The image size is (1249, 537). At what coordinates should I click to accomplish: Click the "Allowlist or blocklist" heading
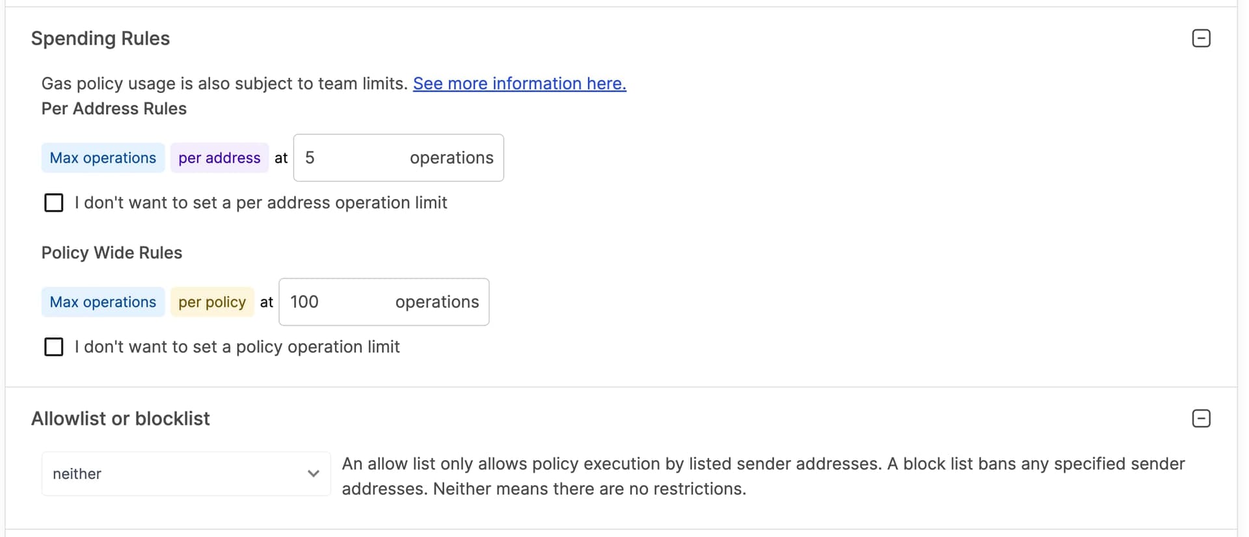click(120, 419)
